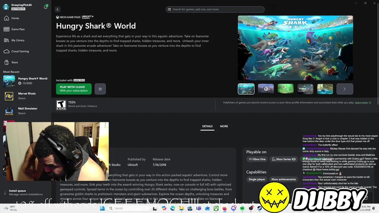Click the Mall Simulator game icon
Image resolution: width=379 pixels, height=213 pixels.
(9, 111)
